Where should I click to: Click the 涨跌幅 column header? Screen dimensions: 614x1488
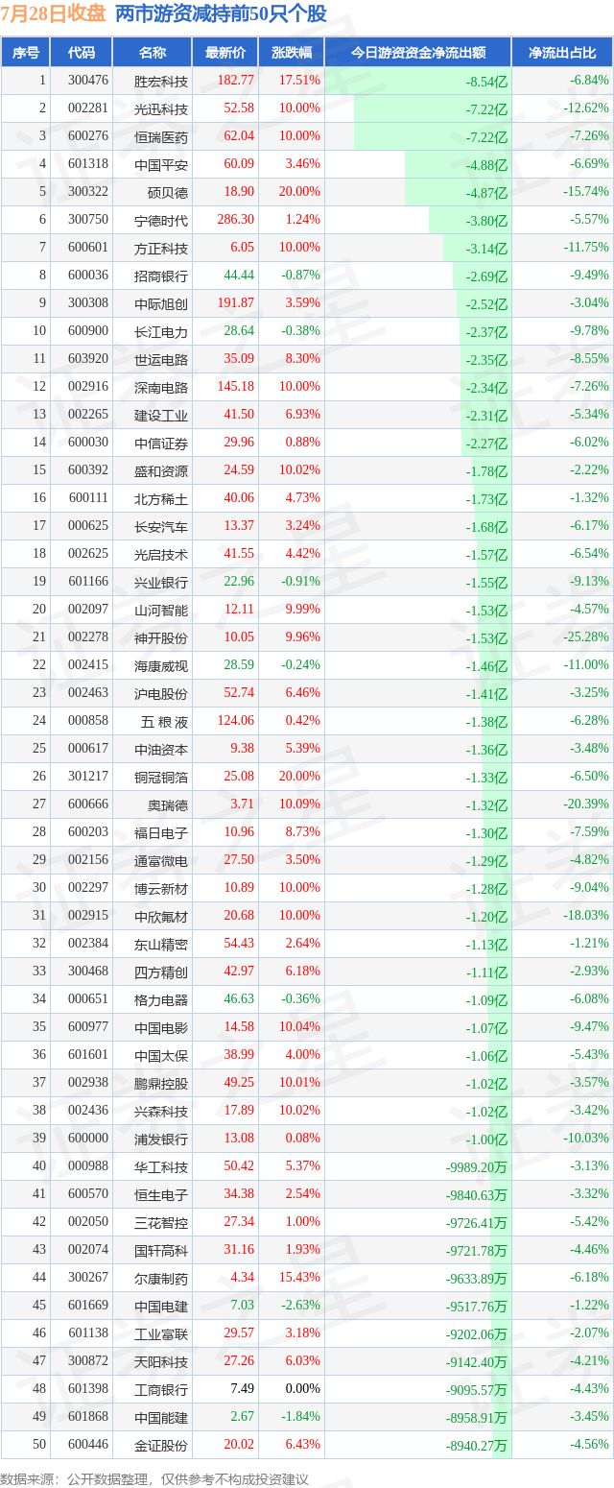tap(291, 53)
